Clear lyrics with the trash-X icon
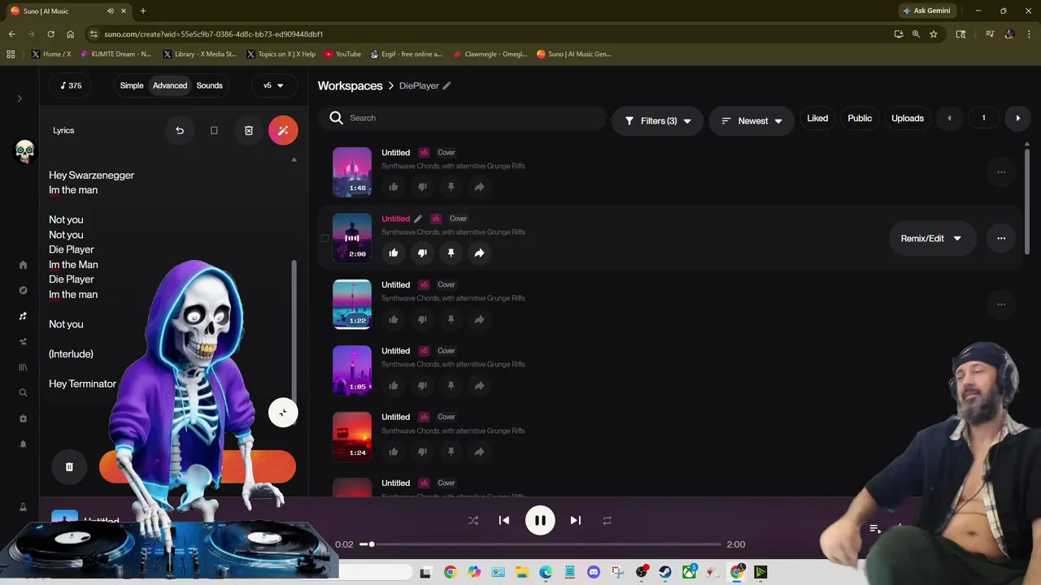Image resolution: width=1041 pixels, height=585 pixels. (249, 130)
